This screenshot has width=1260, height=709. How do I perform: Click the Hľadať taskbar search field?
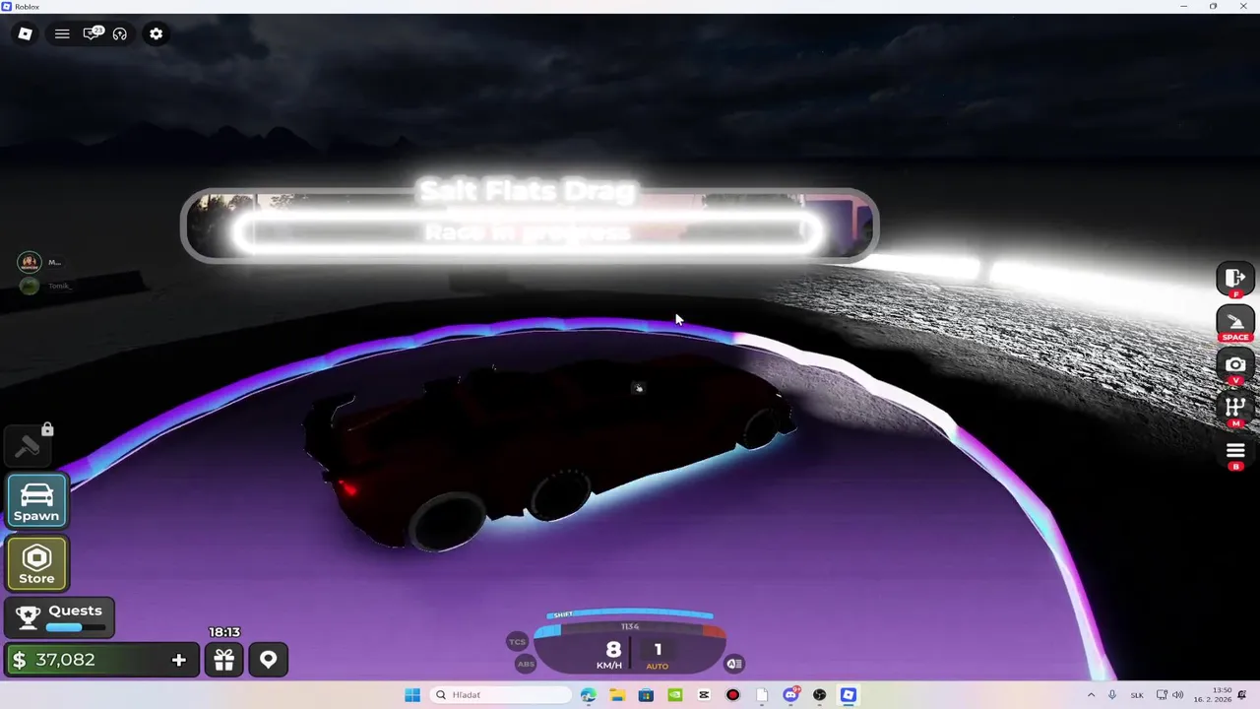[502, 695]
